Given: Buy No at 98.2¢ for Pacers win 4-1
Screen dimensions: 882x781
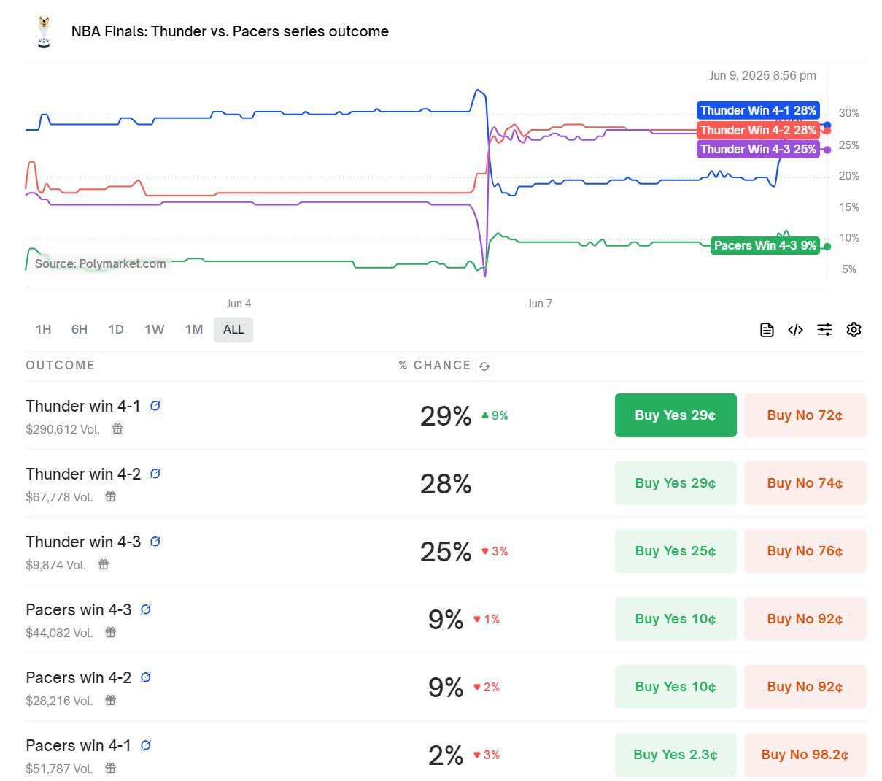Looking at the screenshot, I should [805, 755].
